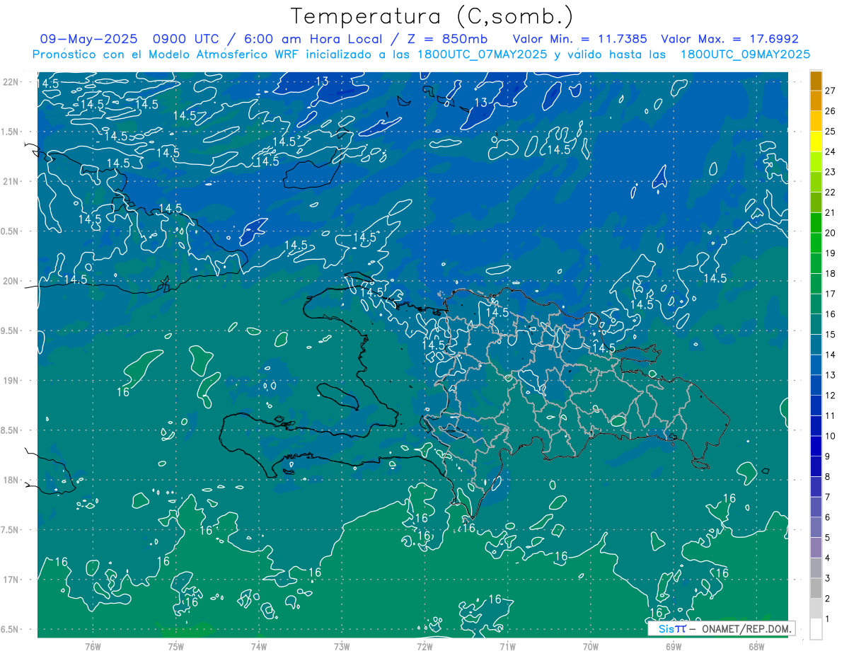Screen dimensions: 849x656
Task: Click the color scale label "4"
Action: (828, 558)
